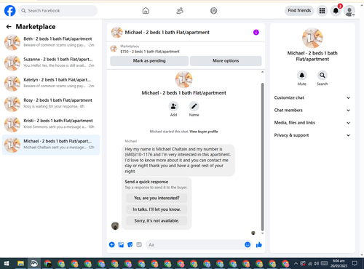Open File Explorer from the taskbar
The height and width of the screenshot is (269, 364).
point(20,263)
